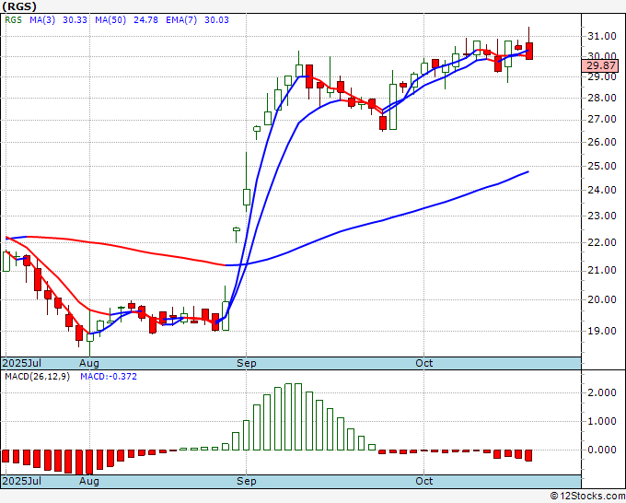Click the Sep label on price chart axis
626x503 pixels.
tap(247, 363)
